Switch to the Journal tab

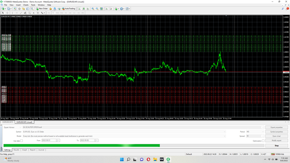click(41, 150)
